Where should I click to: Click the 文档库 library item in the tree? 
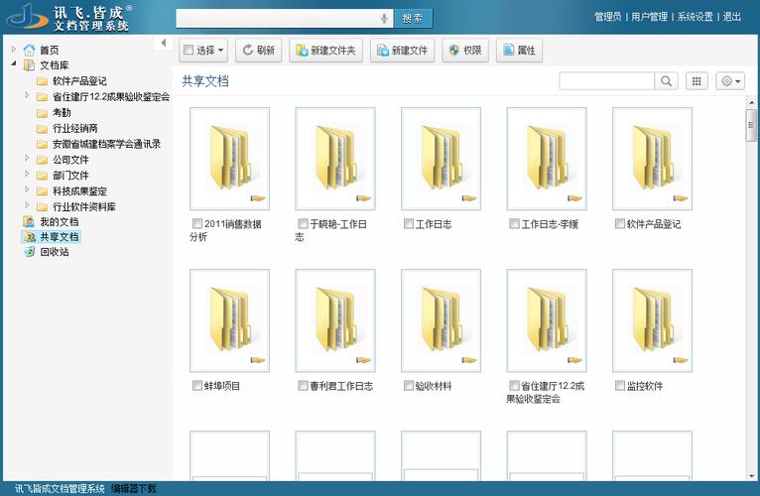tap(54, 65)
